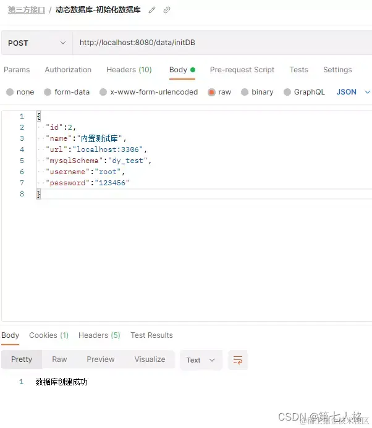
Task: Click the request title 动态数据库-初始化数据库
Action: coord(98,10)
